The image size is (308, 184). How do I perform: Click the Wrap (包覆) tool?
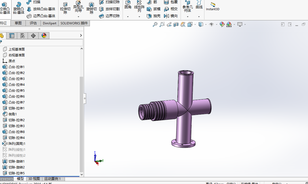171,2
